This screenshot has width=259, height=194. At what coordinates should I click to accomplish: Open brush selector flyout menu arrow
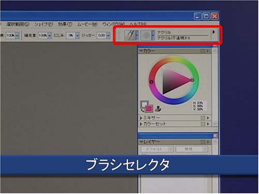213,32
